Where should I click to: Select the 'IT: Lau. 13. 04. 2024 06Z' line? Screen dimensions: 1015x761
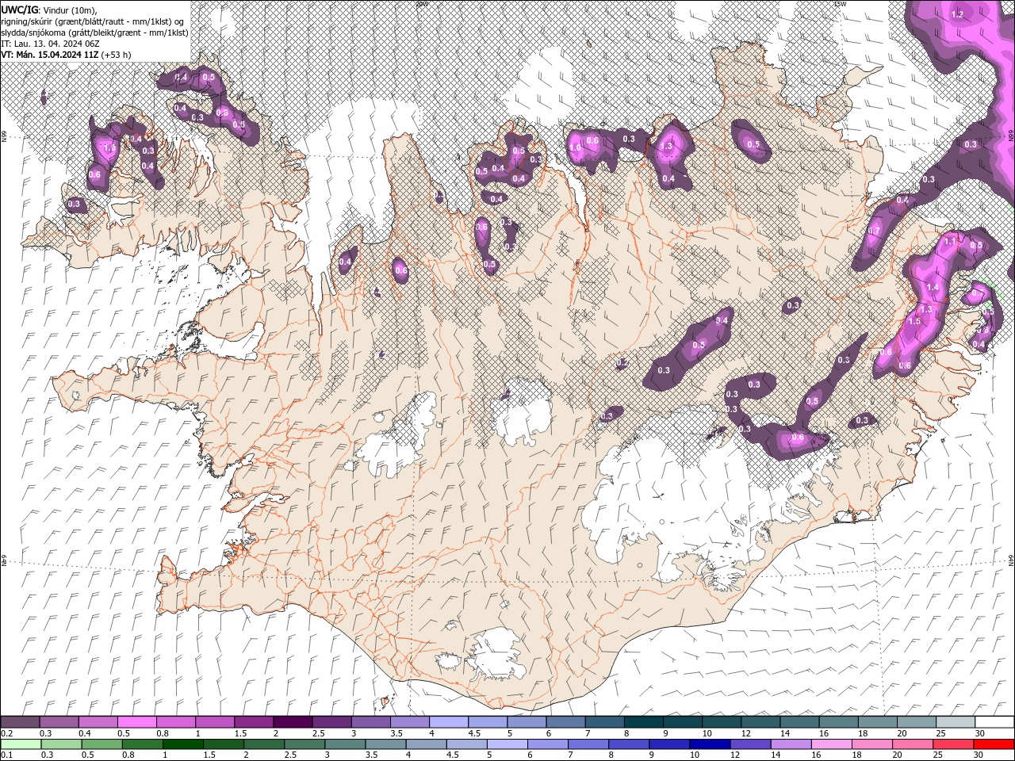point(50,44)
